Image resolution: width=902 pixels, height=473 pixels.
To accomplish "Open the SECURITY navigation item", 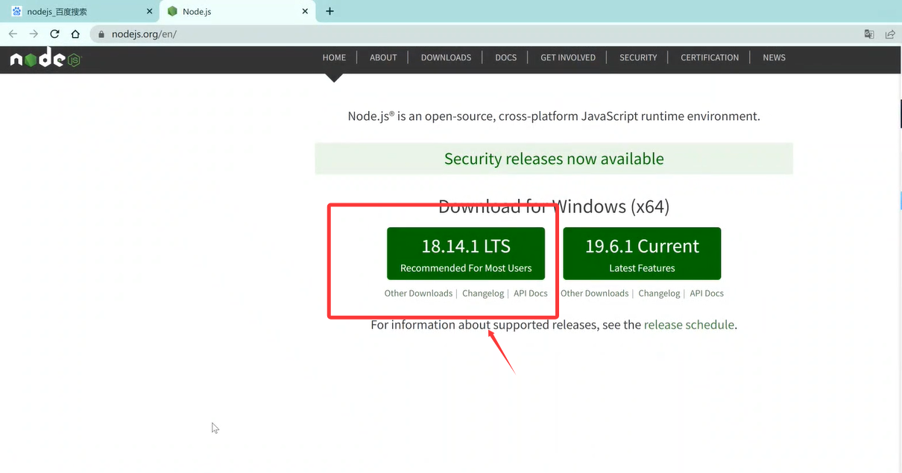I will point(638,57).
